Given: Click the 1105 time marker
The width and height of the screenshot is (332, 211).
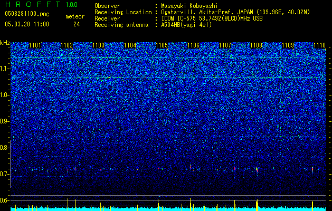Looking at the screenshot, I should coord(162,45).
